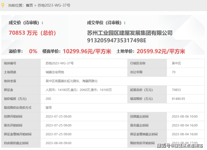The height and width of the screenshot is (150, 207).
Task: Open the 首页 breadcrumb link
Action: pyautogui.click(x=29, y=5)
